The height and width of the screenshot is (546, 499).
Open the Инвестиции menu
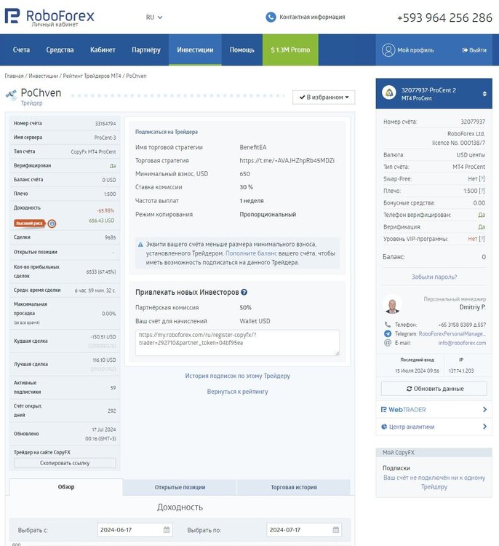pyautogui.click(x=195, y=50)
